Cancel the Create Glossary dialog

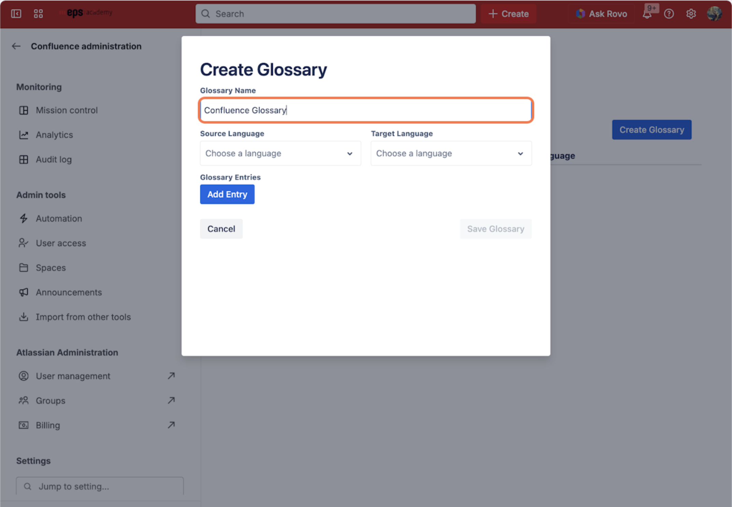221,229
